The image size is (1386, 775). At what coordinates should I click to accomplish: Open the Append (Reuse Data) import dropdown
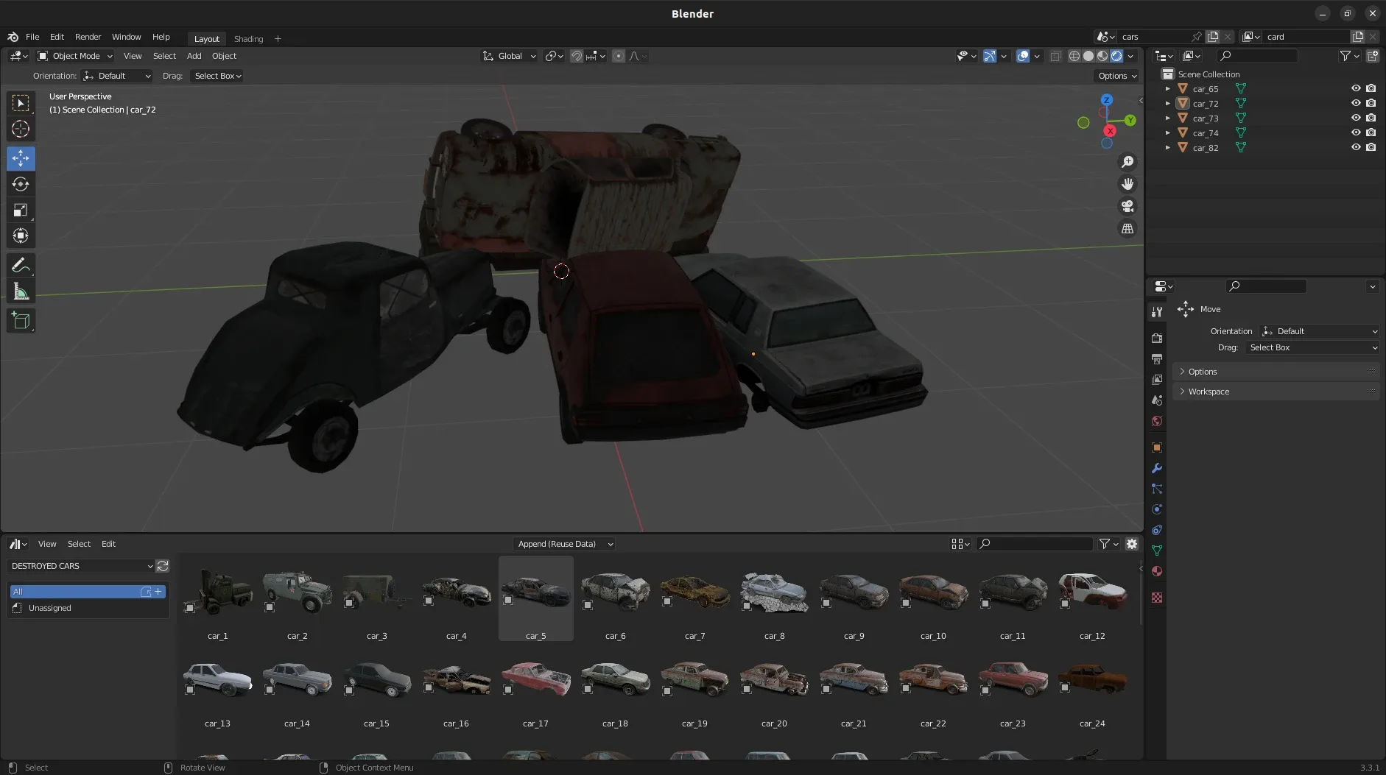coord(564,544)
